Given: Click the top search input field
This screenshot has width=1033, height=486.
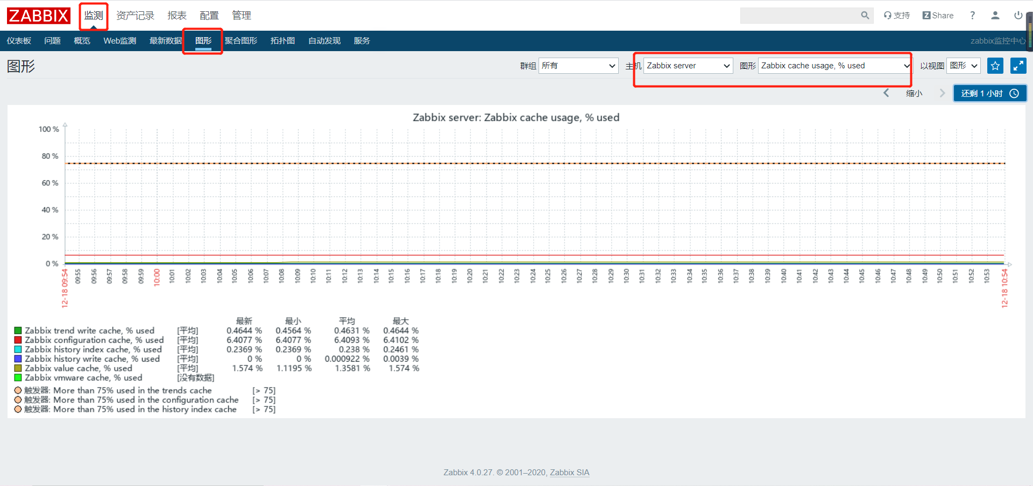Looking at the screenshot, I should pyautogui.click(x=799, y=16).
